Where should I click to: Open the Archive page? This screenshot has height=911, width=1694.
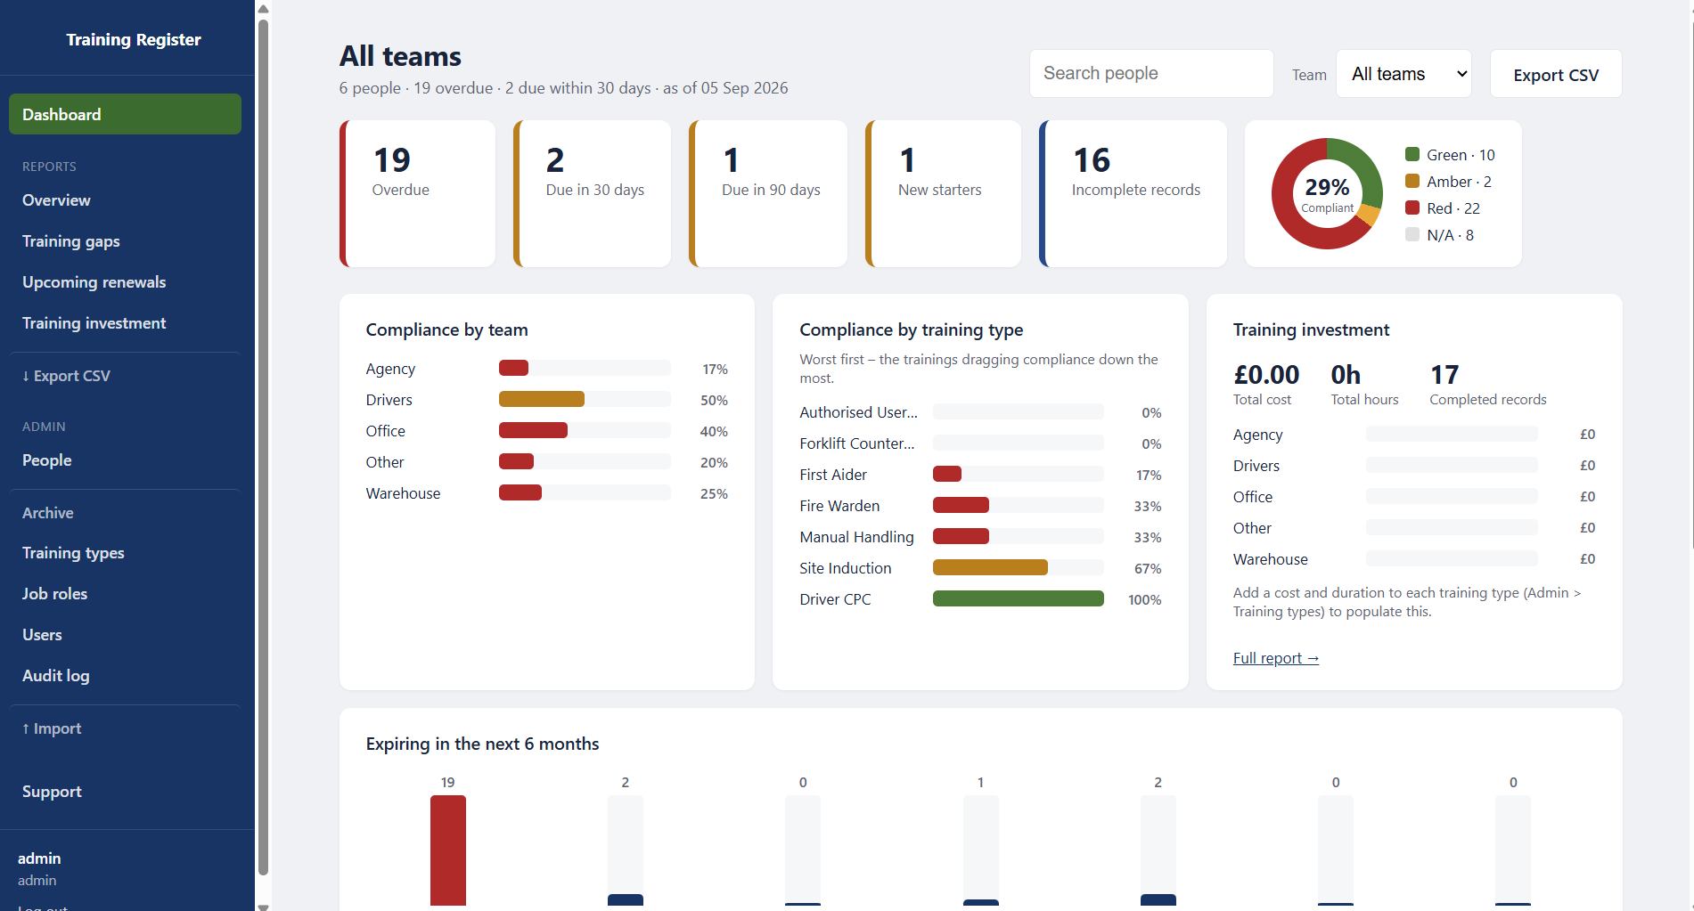pos(48,513)
